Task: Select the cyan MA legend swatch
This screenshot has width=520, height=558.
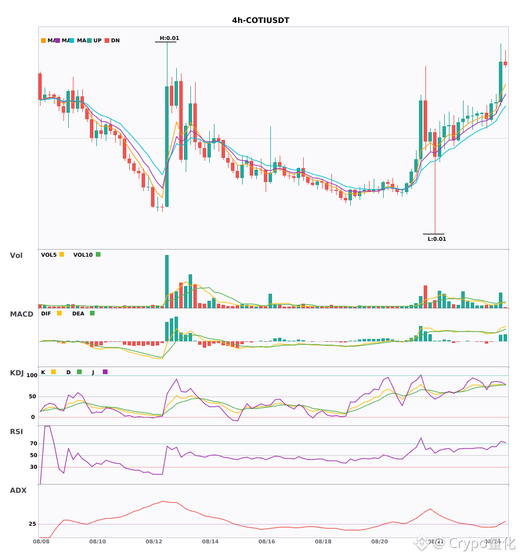Action: pyautogui.click(x=72, y=41)
